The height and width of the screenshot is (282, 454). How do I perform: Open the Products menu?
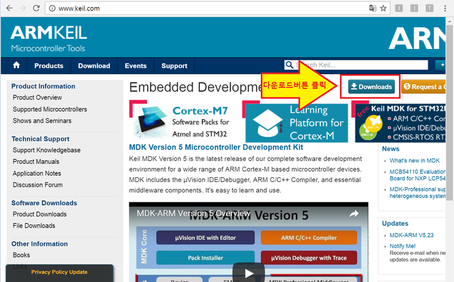click(48, 66)
